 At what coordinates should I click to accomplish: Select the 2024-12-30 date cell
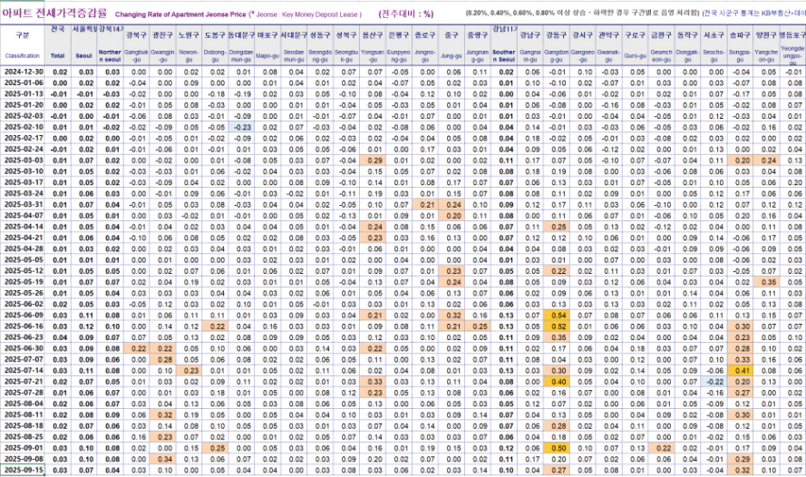[23, 72]
